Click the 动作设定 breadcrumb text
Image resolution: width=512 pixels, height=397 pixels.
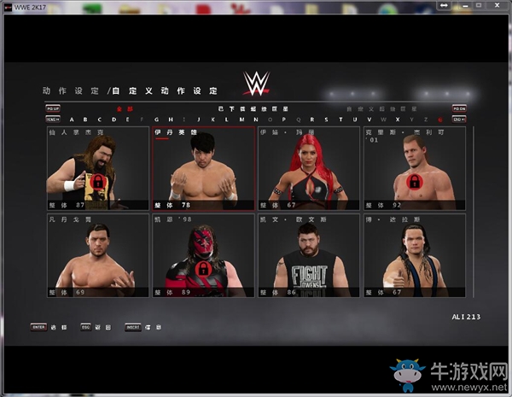pos(71,90)
